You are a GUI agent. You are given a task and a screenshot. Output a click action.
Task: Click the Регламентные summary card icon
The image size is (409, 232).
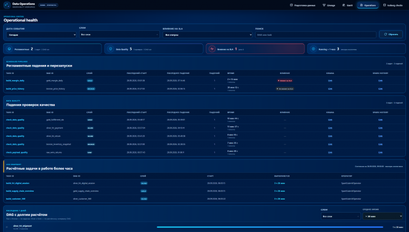click(x=9, y=49)
